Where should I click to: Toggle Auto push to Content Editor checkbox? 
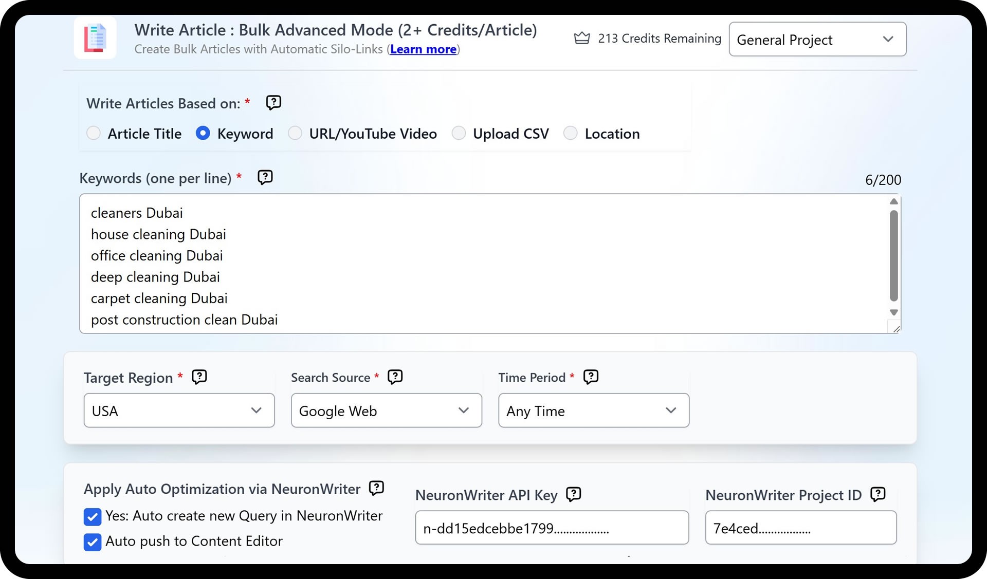point(93,542)
